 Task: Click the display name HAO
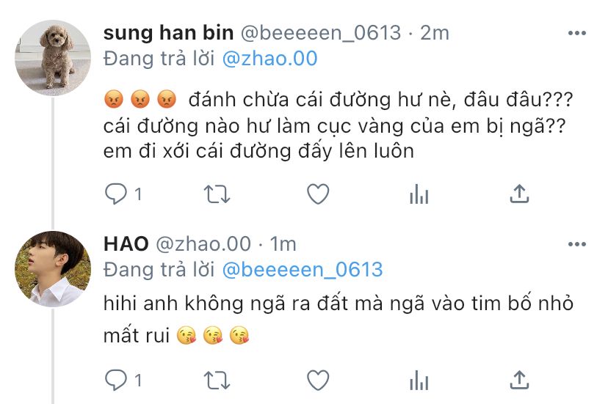[x=126, y=244]
